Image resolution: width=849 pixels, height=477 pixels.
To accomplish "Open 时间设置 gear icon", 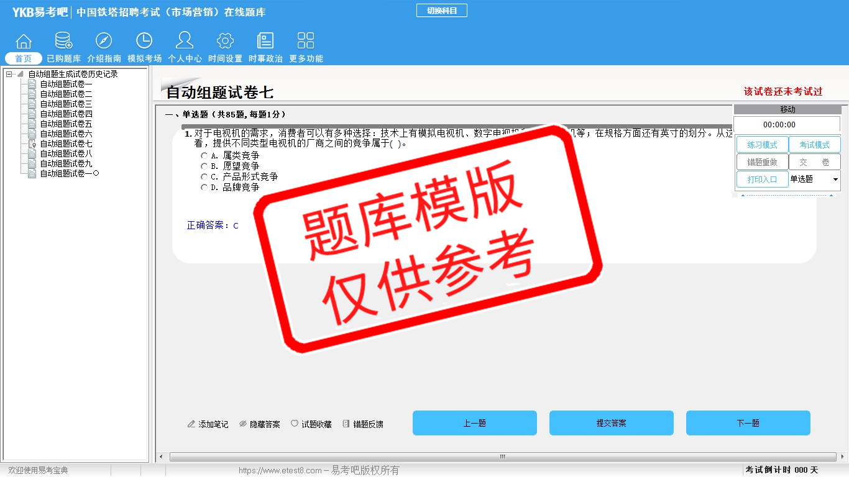I will click(x=225, y=41).
